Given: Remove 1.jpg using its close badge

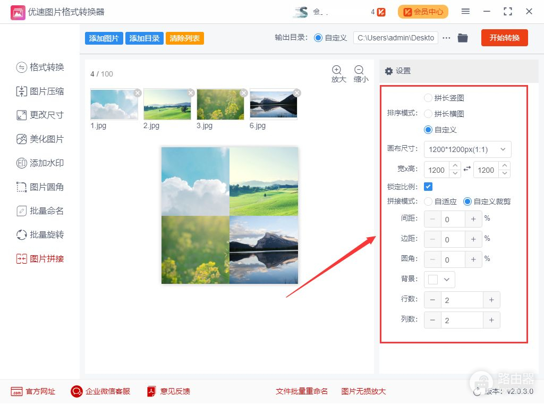Looking at the screenshot, I should [138, 93].
